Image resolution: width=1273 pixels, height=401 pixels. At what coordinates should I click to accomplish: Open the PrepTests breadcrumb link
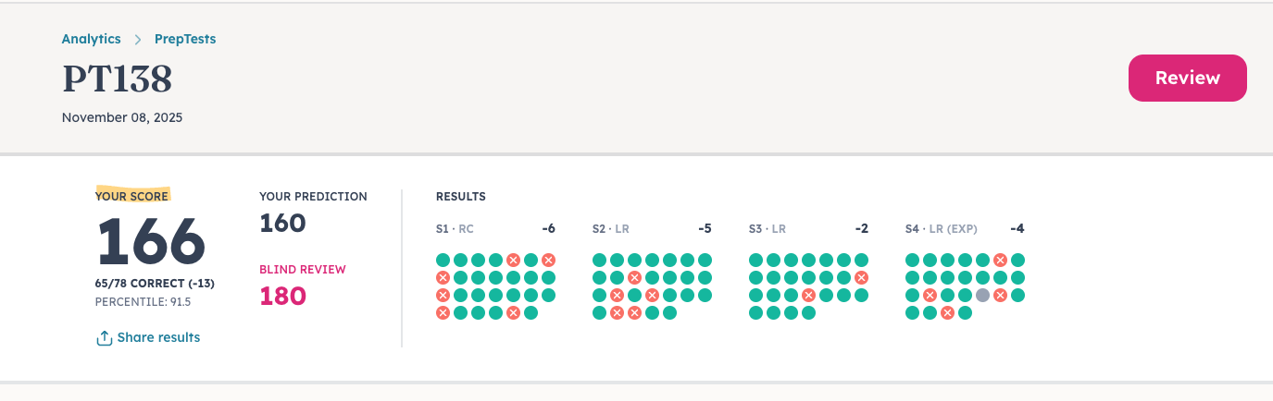click(x=185, y=39)
